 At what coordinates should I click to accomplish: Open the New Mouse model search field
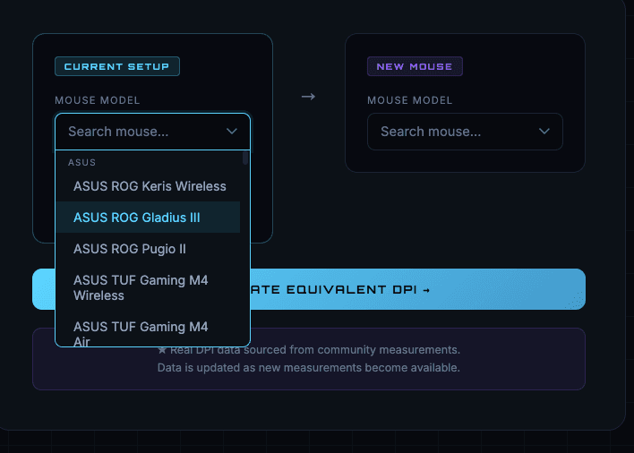click(x=465, y=132)
